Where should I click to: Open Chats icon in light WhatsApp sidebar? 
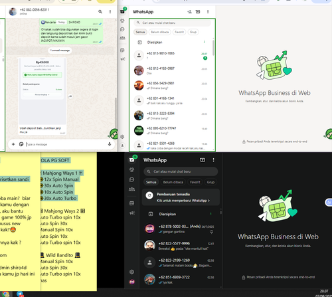tap(122, 11)
